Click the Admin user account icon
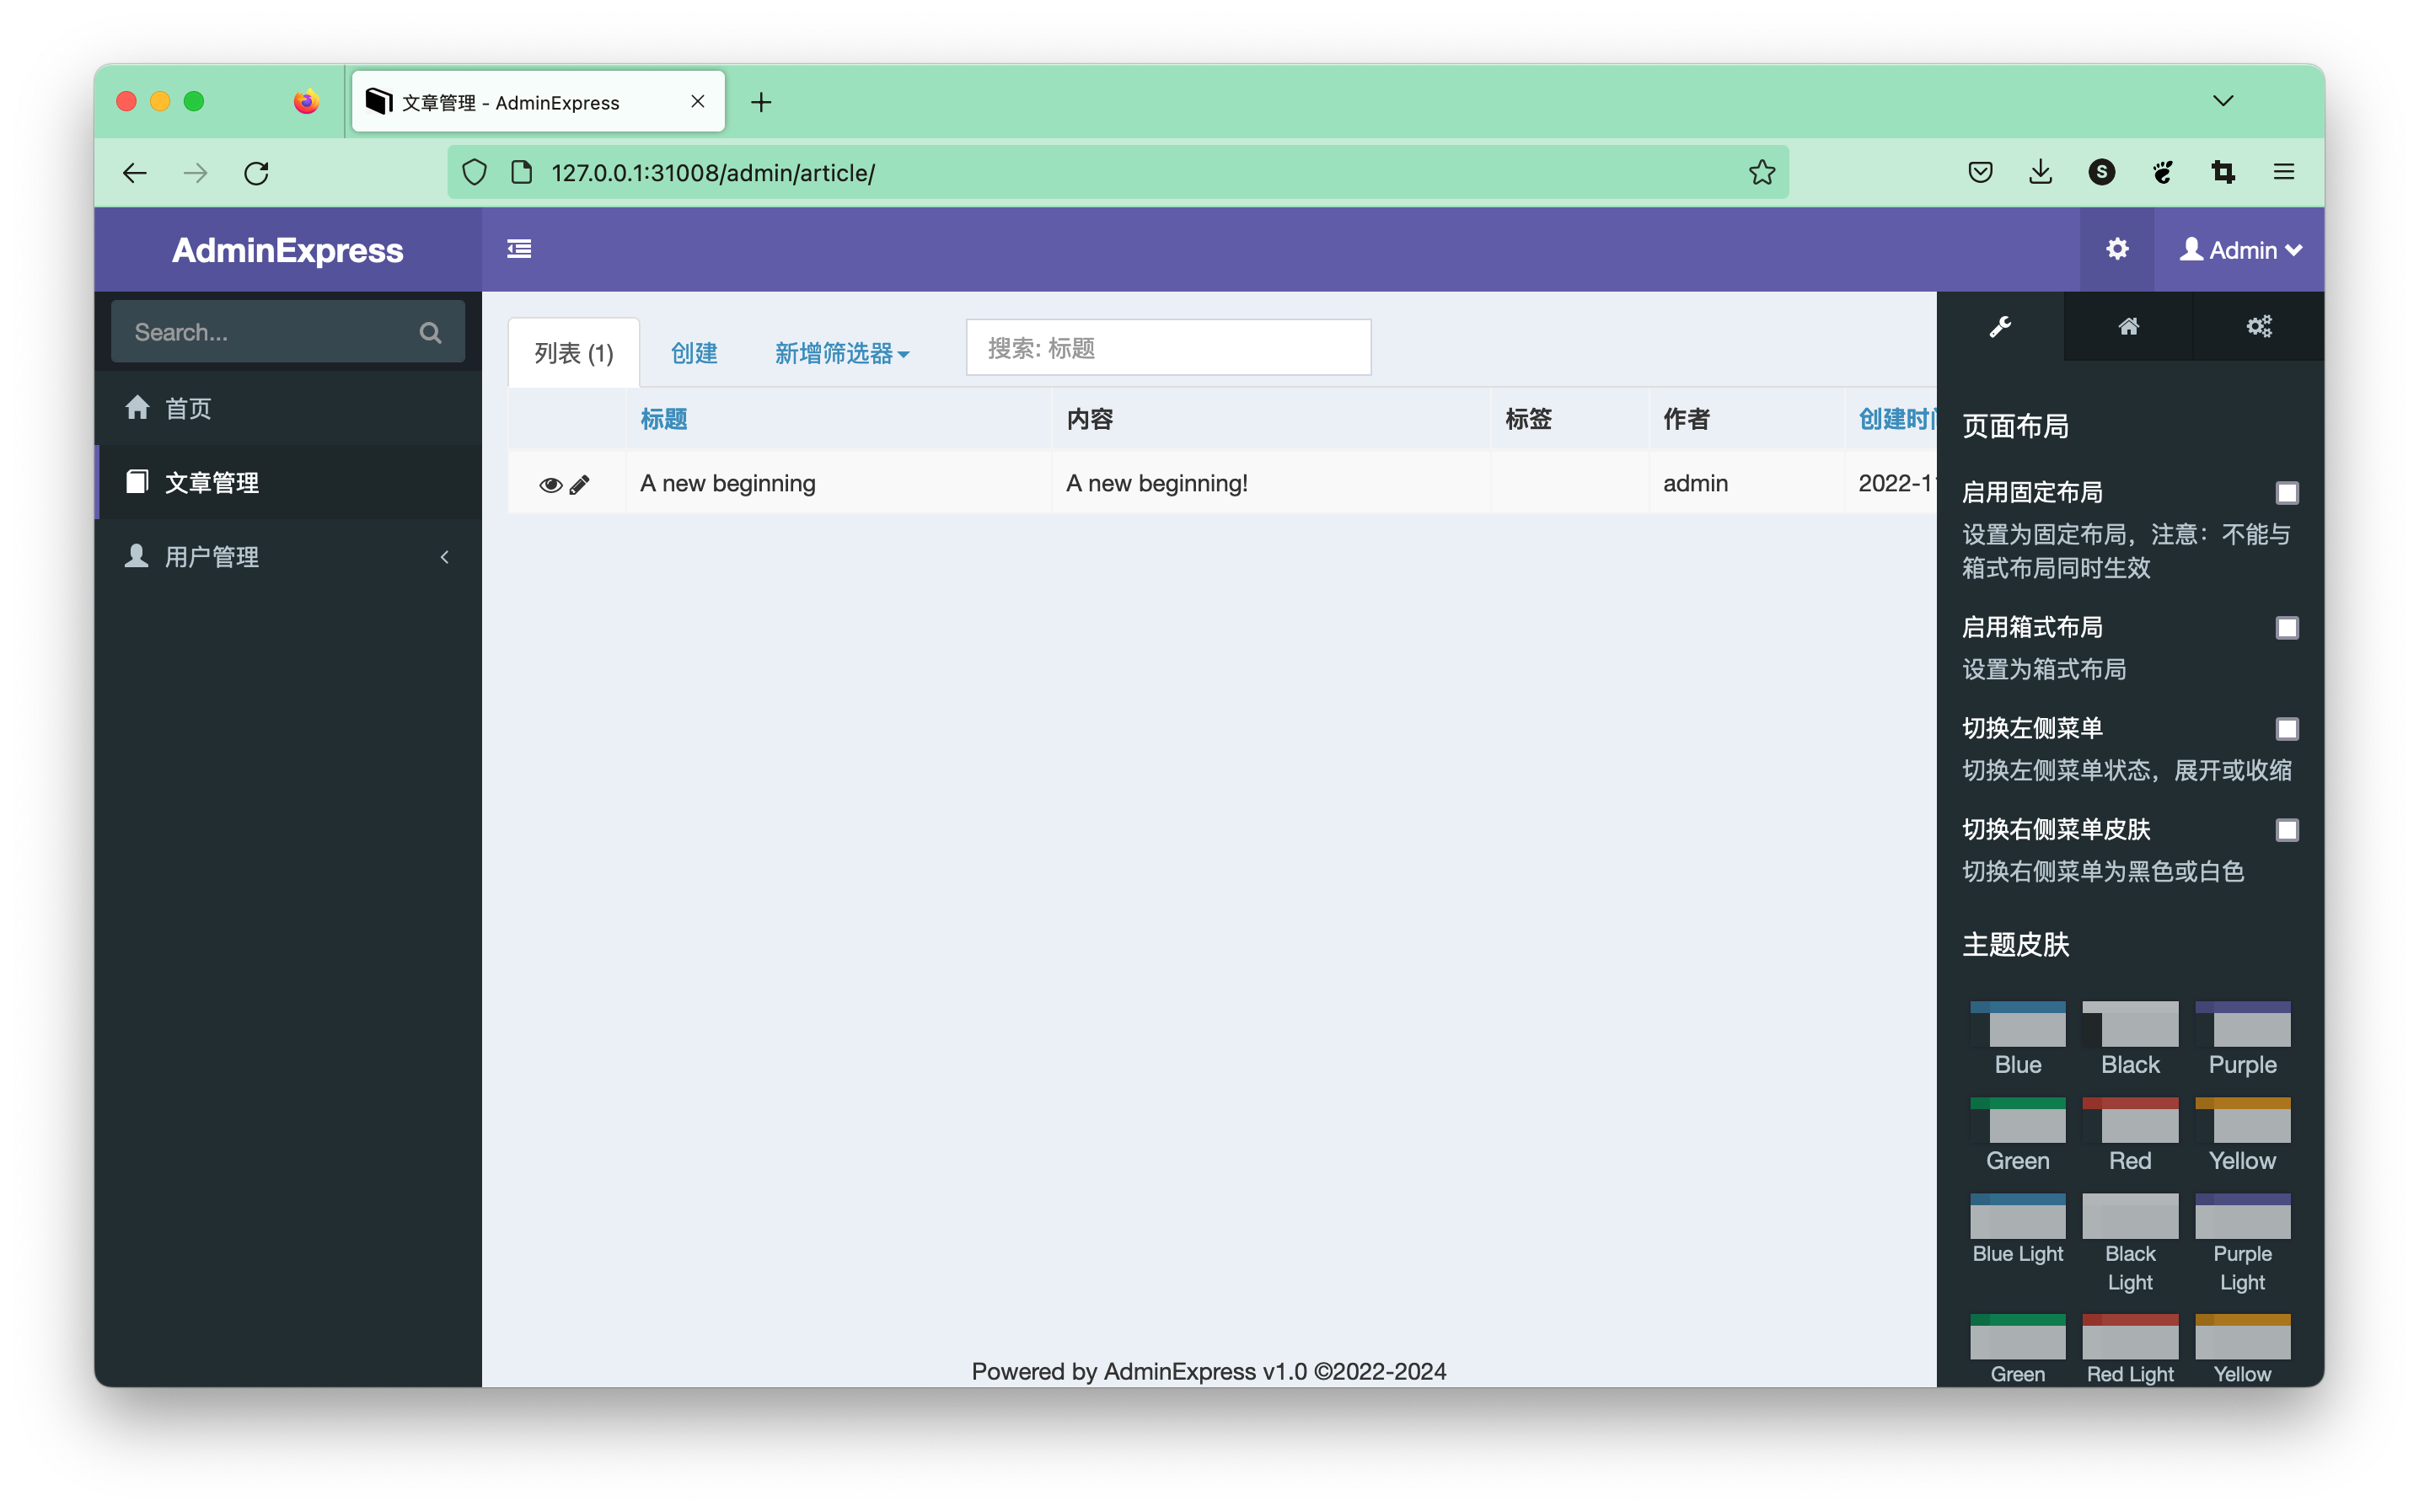Image resolution: width=2419 pixels, height=1512 pixels. [x=2191, y=249]
